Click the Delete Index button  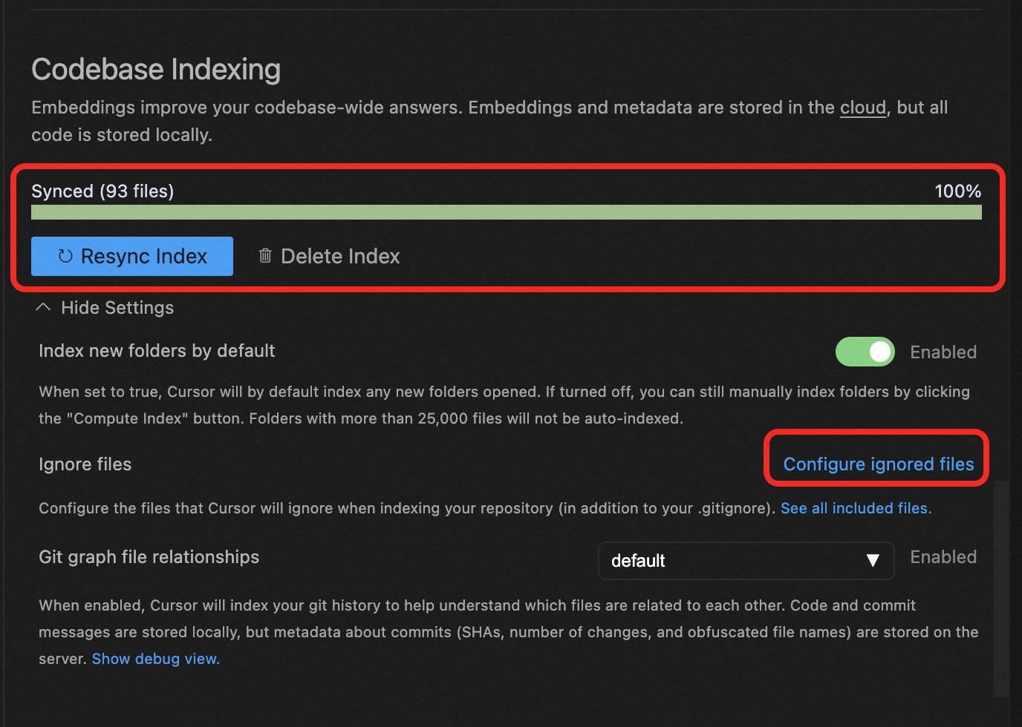click(x=329, y=256)
